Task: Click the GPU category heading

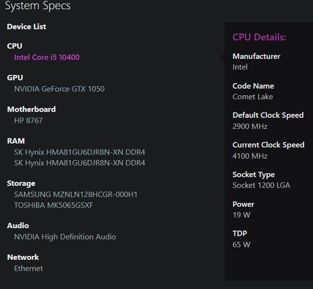Action: coord(15,77)
